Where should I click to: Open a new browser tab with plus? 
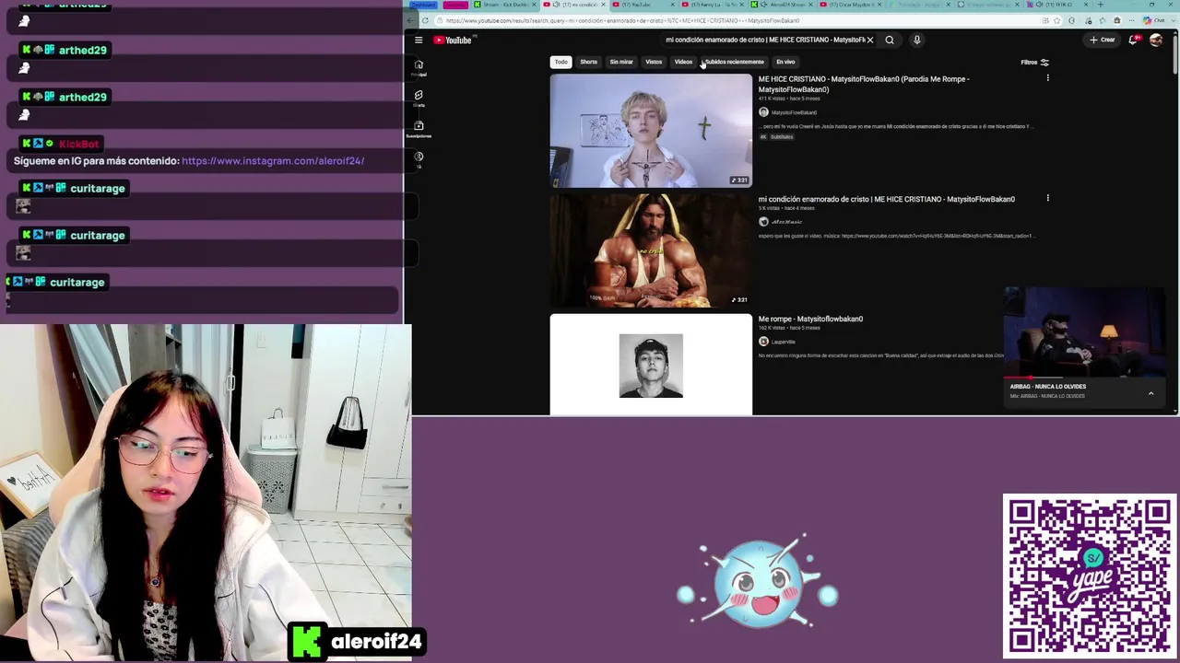click(1100, 5)
